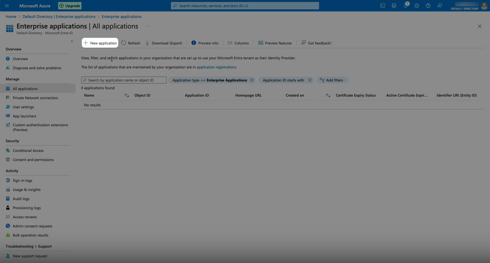Open Preview info

tap(205, 43)
